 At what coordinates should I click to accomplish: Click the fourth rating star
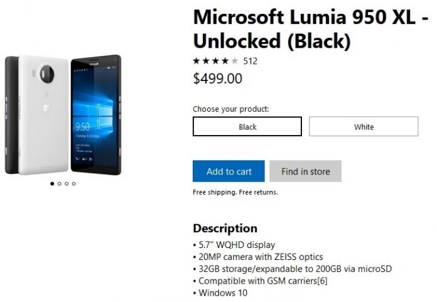pos(225,61)
